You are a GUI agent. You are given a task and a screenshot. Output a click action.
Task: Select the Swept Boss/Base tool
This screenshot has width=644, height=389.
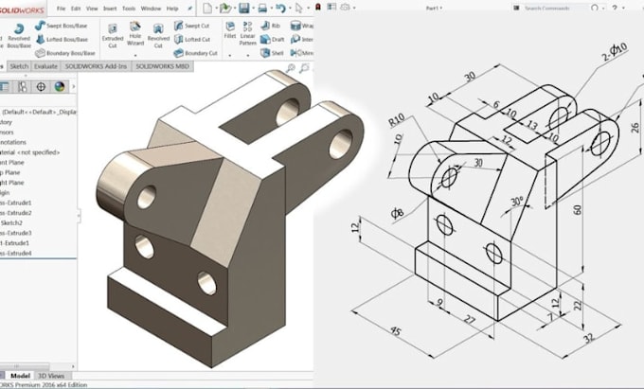pos(62,26)
